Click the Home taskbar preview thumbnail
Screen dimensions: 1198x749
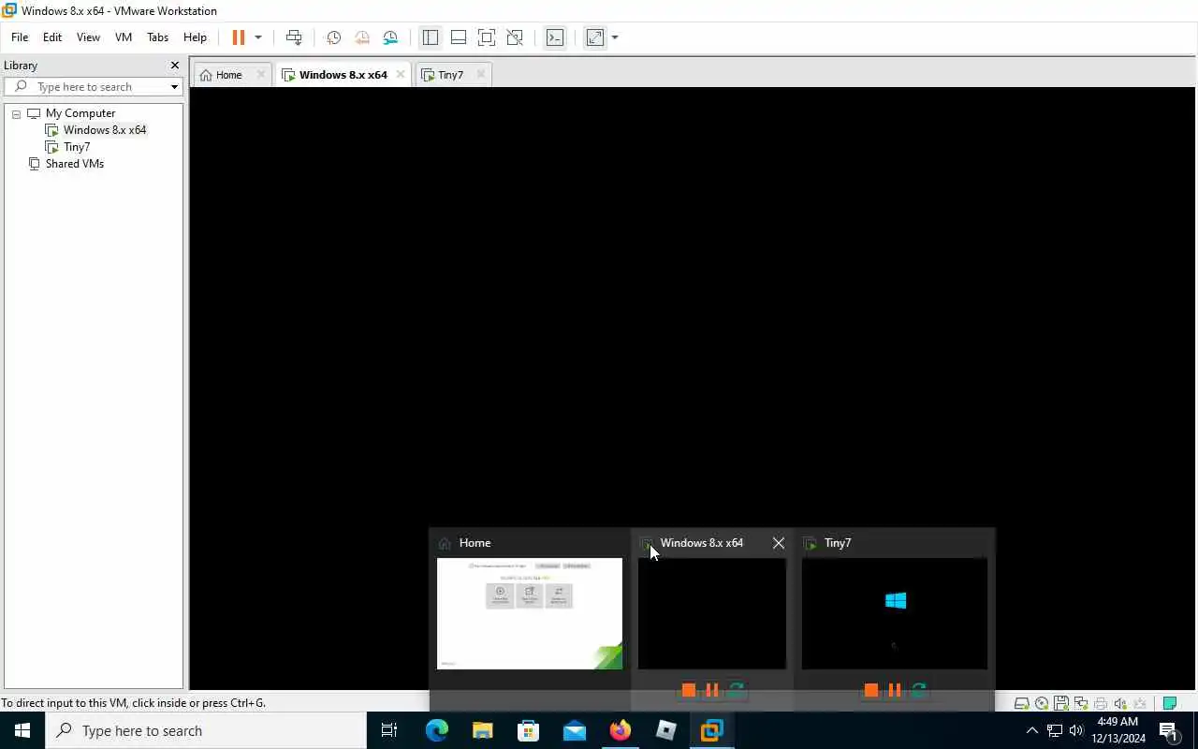530,613
